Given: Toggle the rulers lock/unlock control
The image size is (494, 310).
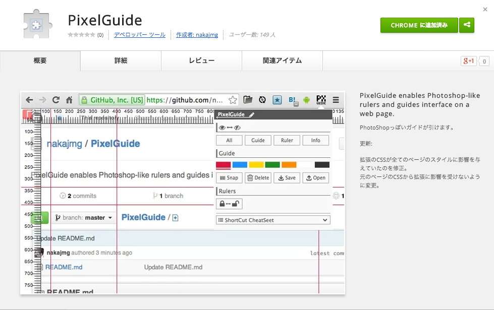Looking at the screenshot, I should 229,204.
